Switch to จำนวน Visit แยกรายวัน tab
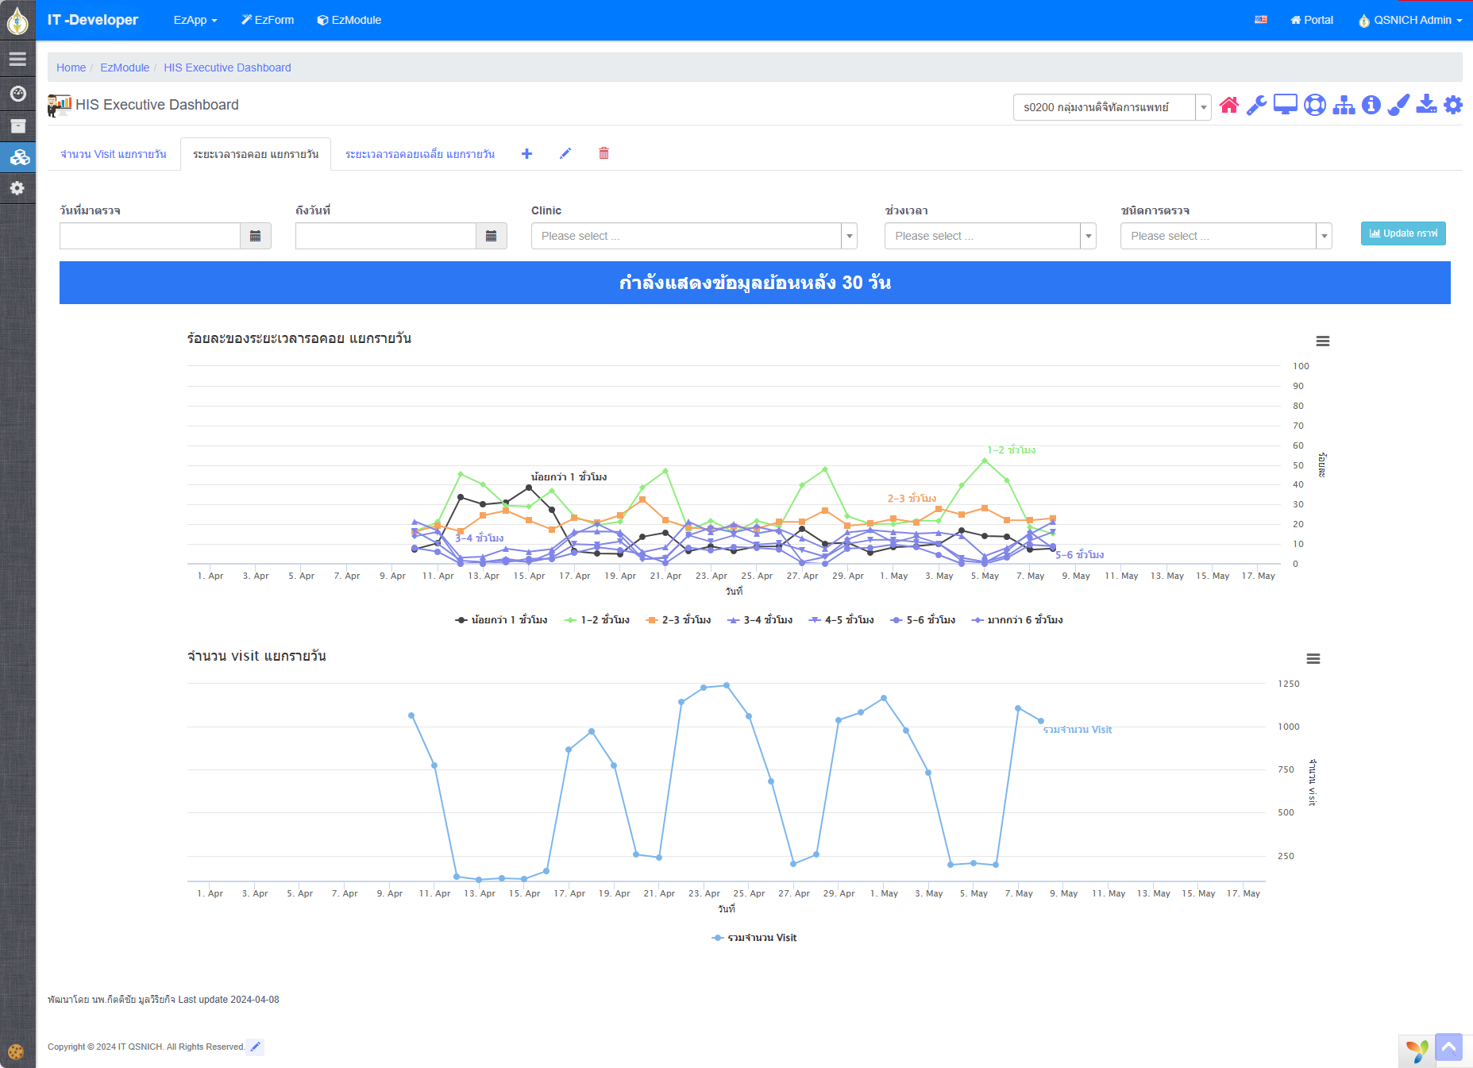Viewport: 1473px width, 1068px height. click(114, 154)
